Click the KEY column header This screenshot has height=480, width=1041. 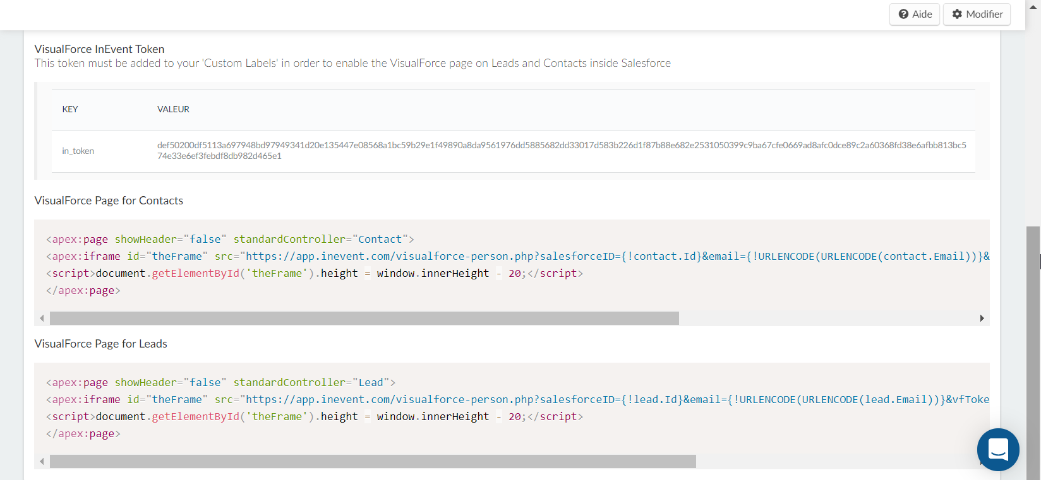70,109
